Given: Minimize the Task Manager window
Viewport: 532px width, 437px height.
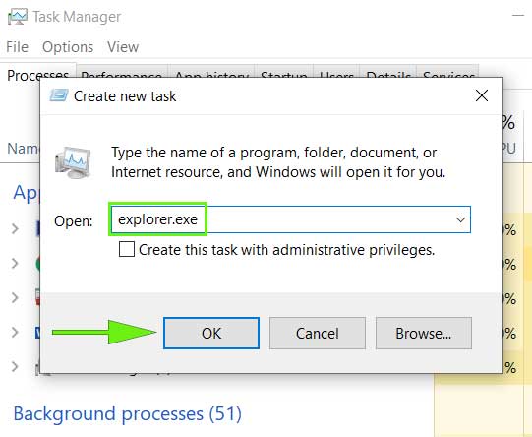Looking at the screenshot, I should point(518,16).
